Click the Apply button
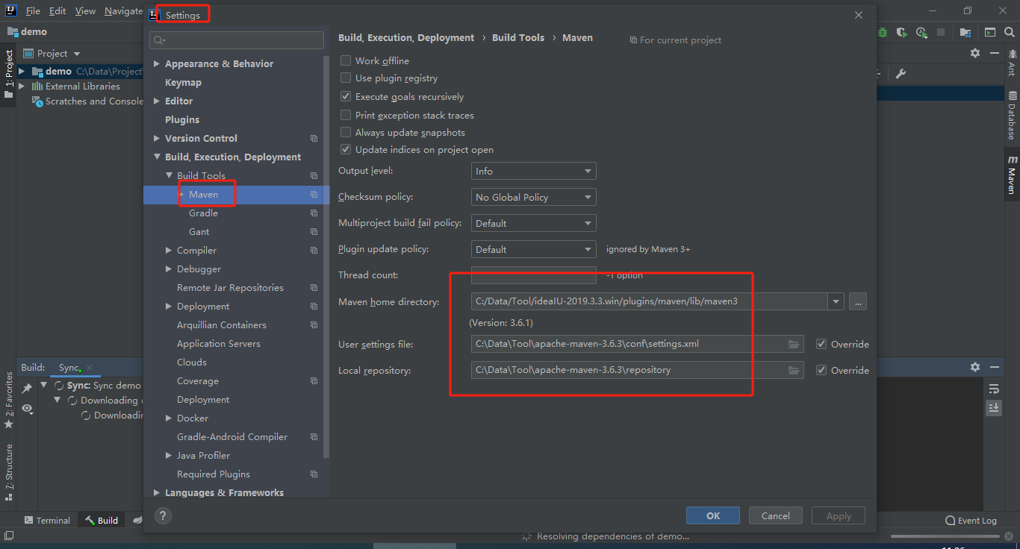Screen dimensions: 1020x549 (839, 515)
